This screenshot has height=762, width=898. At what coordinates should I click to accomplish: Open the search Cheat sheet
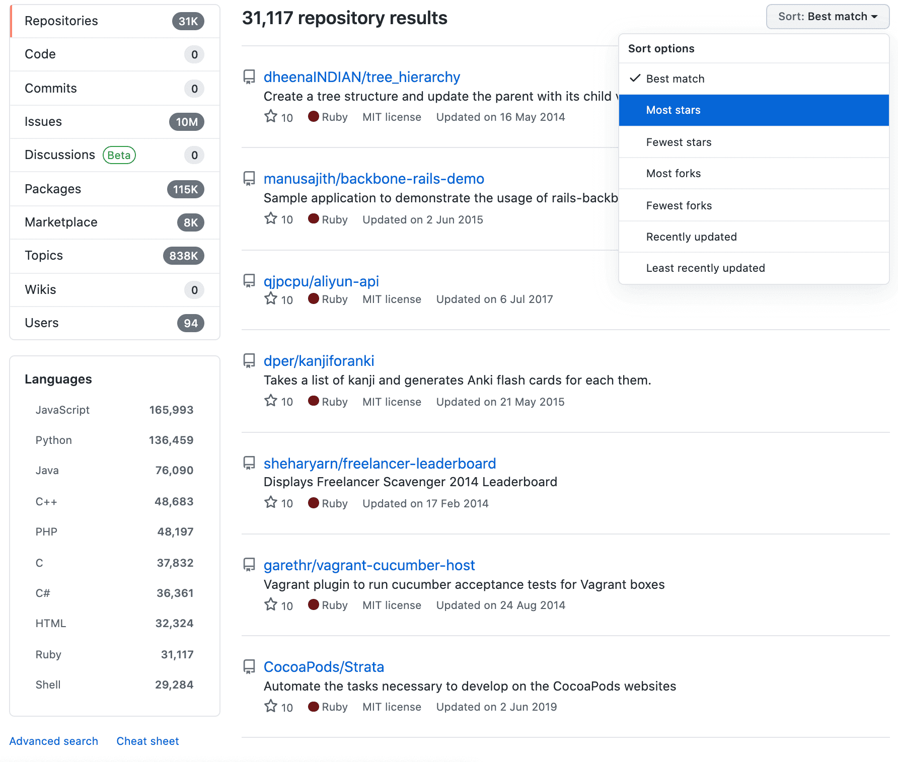pyautogui.click(x=147, y=740)
